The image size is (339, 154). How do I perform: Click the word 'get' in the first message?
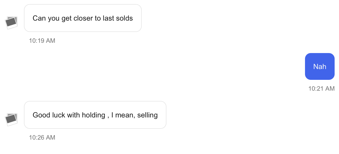pos(66,19)
